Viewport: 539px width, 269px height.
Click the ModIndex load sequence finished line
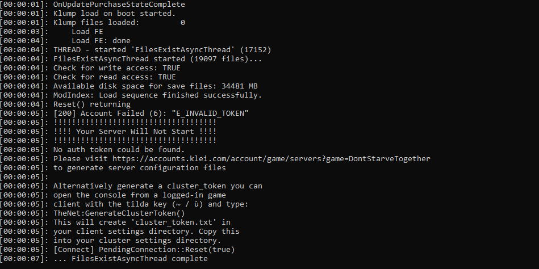click(x=157, y=95)
